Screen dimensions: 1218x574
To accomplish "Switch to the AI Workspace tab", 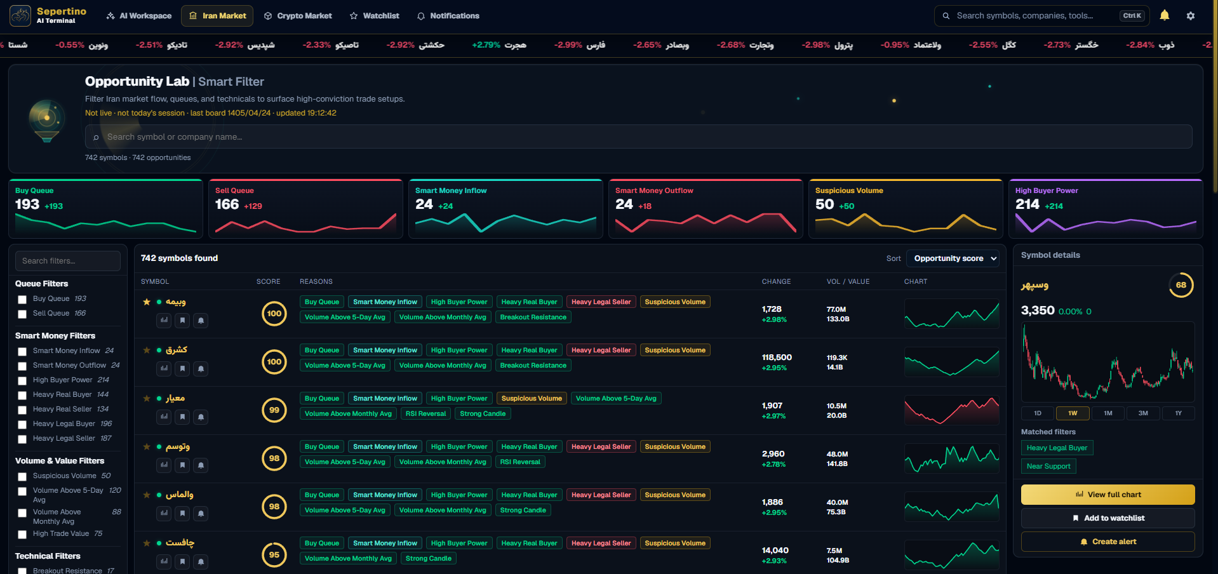I will tap(139, 16).
